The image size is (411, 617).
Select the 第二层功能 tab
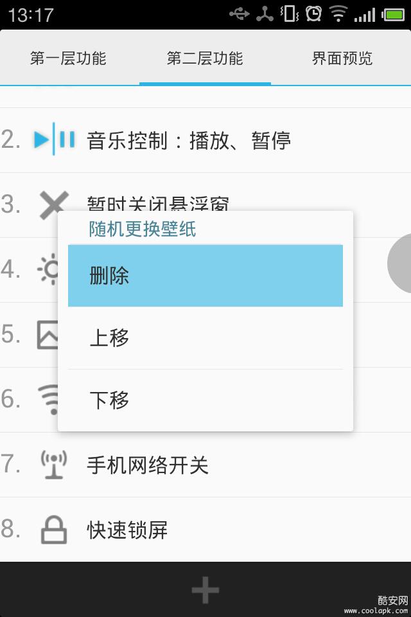(205, 58)
